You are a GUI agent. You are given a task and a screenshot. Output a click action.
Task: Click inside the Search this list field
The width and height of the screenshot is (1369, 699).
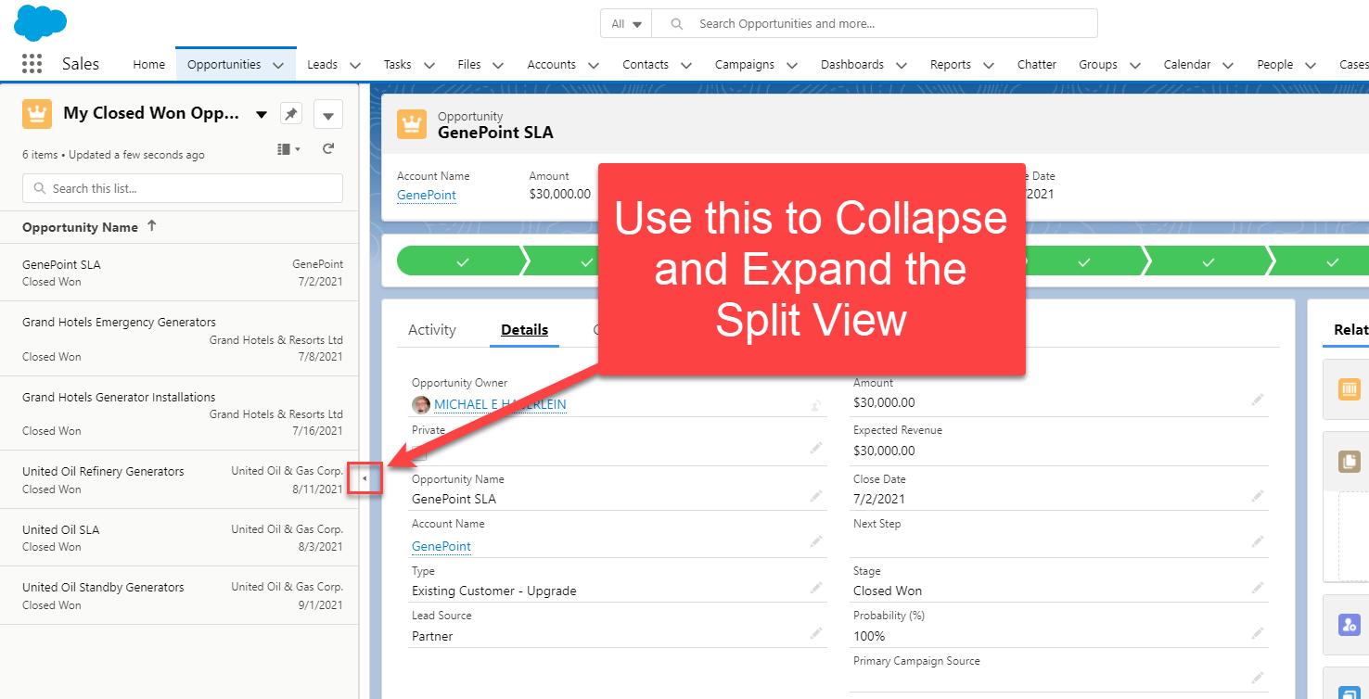139,188
